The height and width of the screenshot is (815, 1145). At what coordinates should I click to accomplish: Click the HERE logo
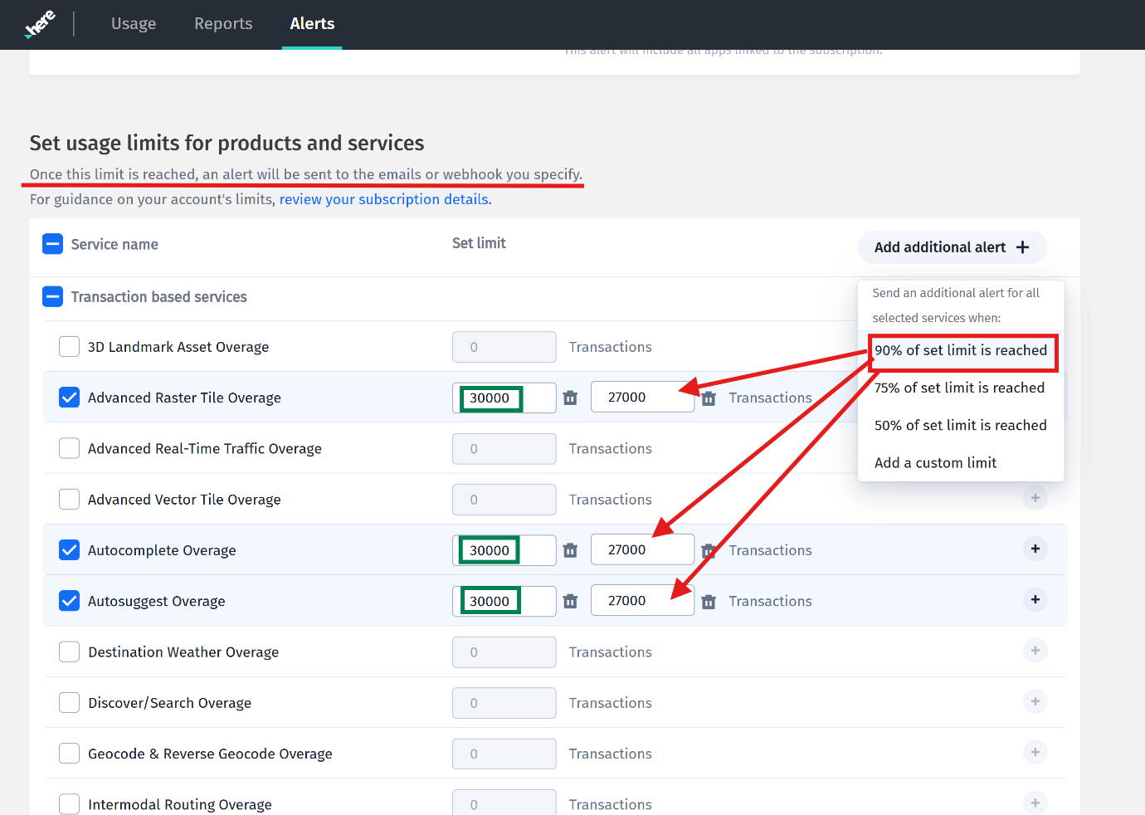point(40,23)
